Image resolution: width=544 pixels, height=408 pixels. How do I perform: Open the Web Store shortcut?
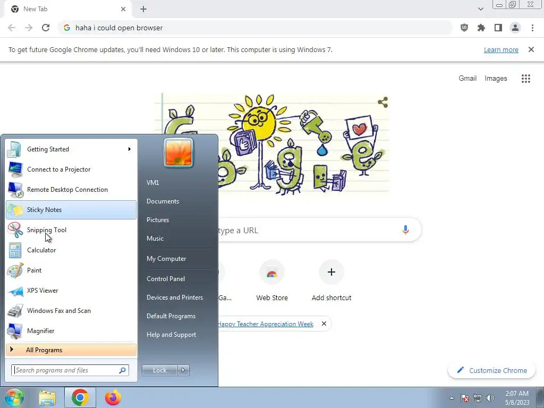pyautogui.click(x=272, y=282)
